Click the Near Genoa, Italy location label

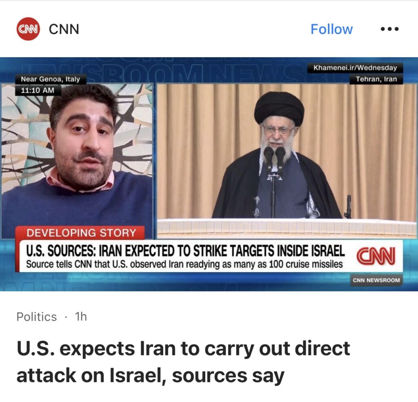[50, 79]
